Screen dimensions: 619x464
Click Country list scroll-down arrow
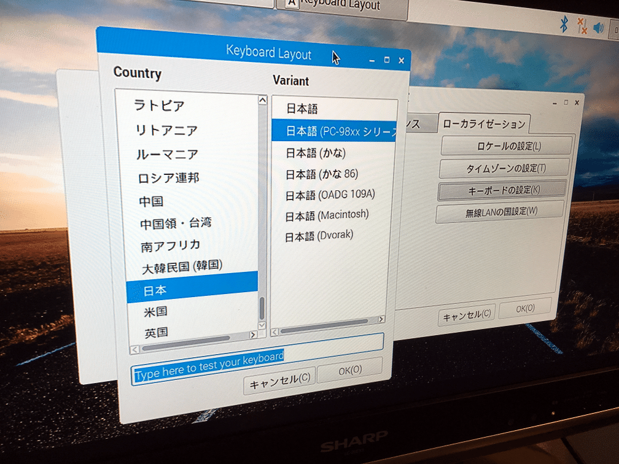click(x=262, y=325)
